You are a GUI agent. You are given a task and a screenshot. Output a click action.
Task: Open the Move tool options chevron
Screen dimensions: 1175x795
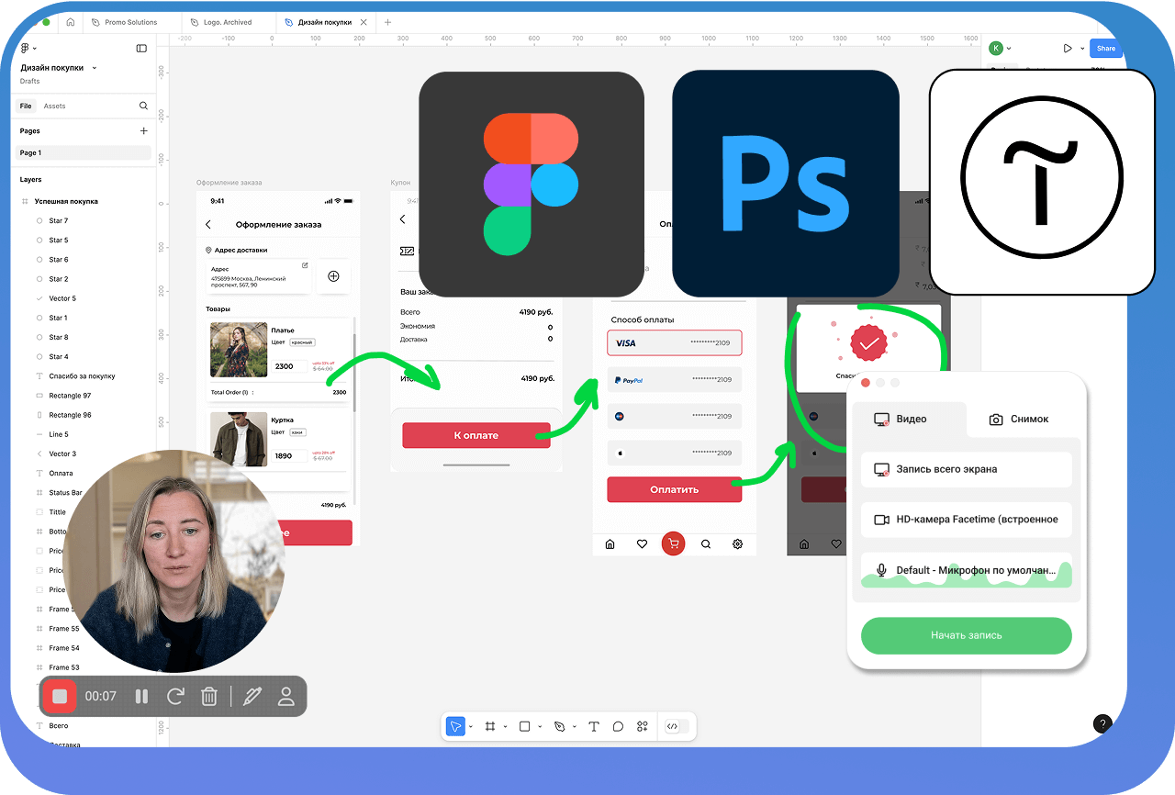tap(471, 726)
